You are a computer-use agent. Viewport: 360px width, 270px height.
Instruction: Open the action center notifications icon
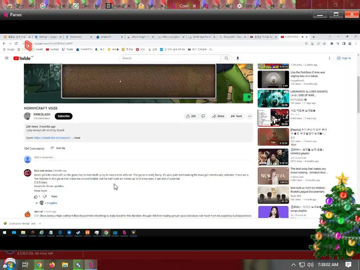(348, 265)
